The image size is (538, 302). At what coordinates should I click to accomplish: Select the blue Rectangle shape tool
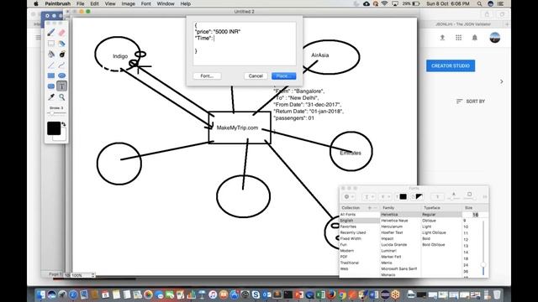51,75
